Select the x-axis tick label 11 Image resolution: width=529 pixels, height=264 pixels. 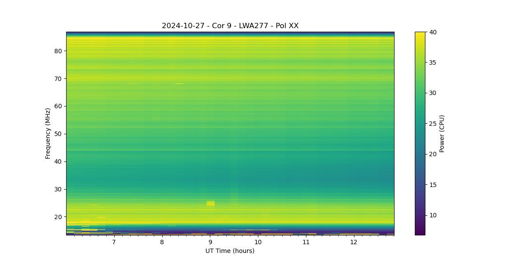tap(305, 242)
